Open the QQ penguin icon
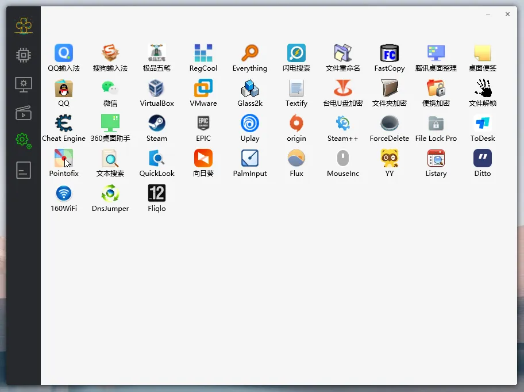 click(x=64, y=88)
